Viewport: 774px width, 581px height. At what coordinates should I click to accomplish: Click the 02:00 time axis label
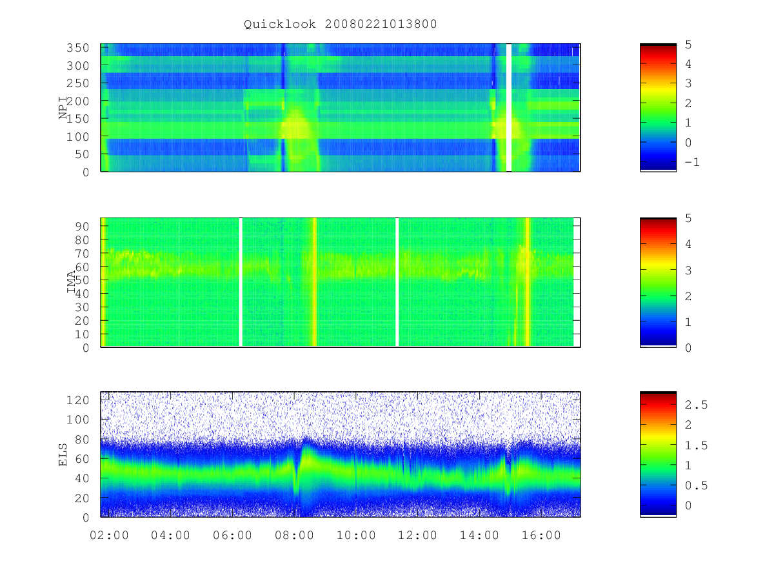(x=108, y=535)
